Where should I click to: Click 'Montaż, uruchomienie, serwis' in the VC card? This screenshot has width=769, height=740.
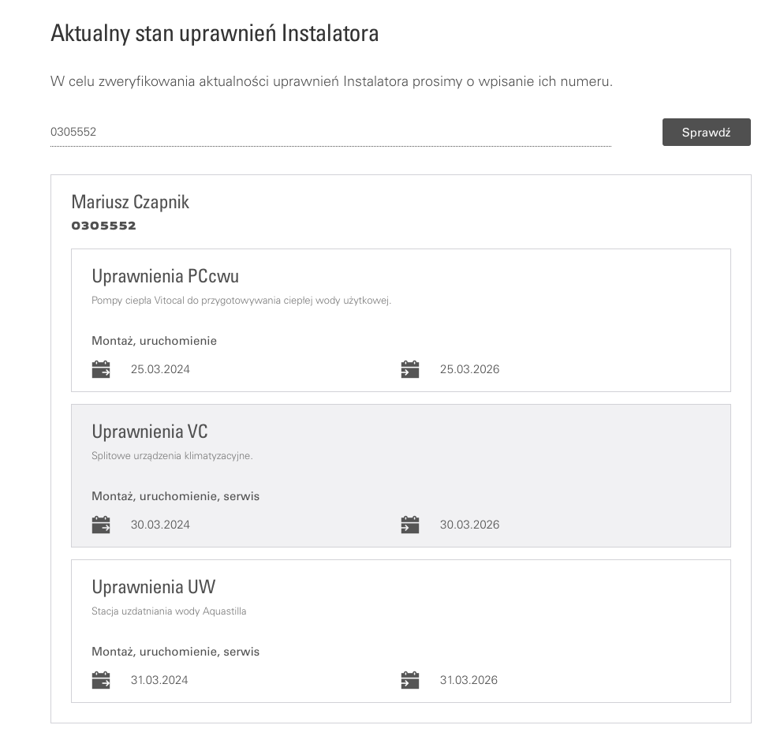(x=176, y=496)
